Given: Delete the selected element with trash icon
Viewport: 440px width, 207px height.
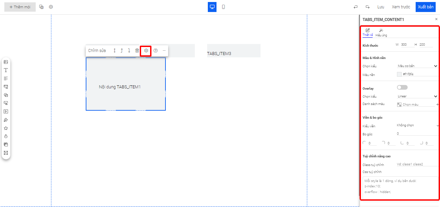Looking at the screenshot, I should pyautogui.click(x=137, y=51).
